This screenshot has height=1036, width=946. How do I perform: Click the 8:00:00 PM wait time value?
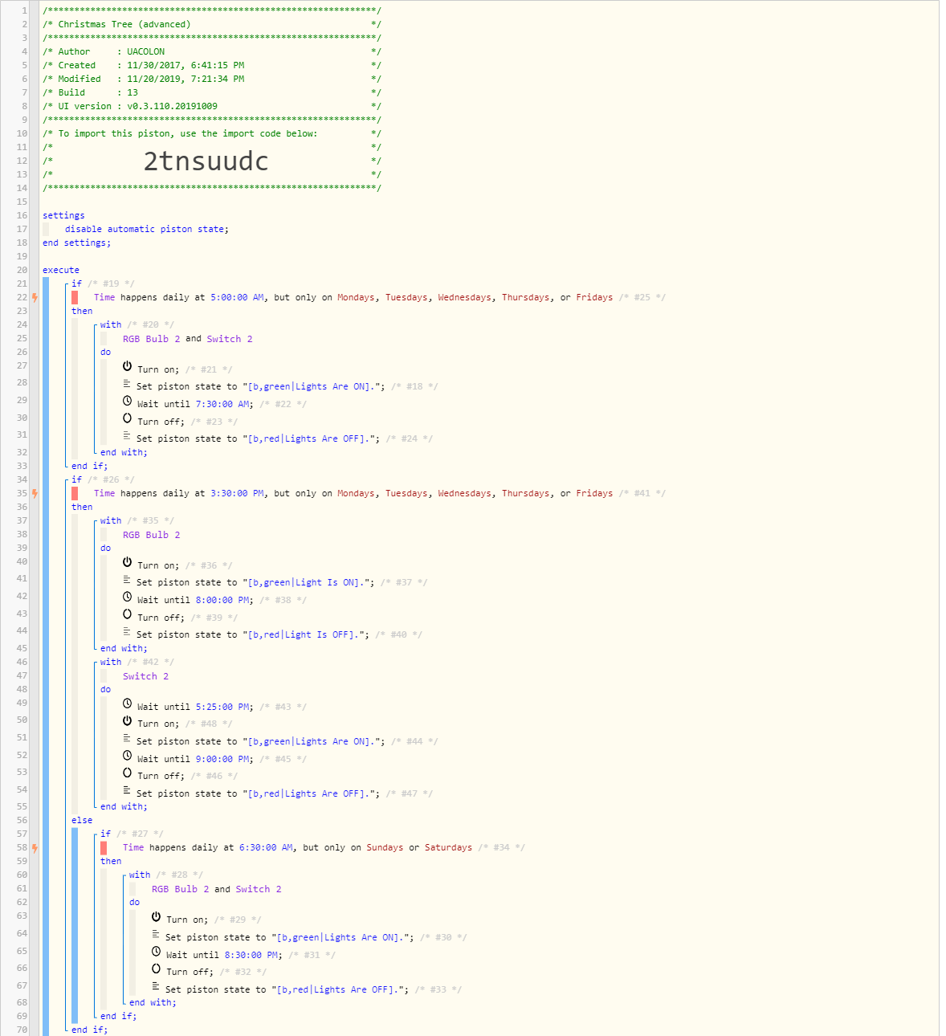(x=222, y=600)
